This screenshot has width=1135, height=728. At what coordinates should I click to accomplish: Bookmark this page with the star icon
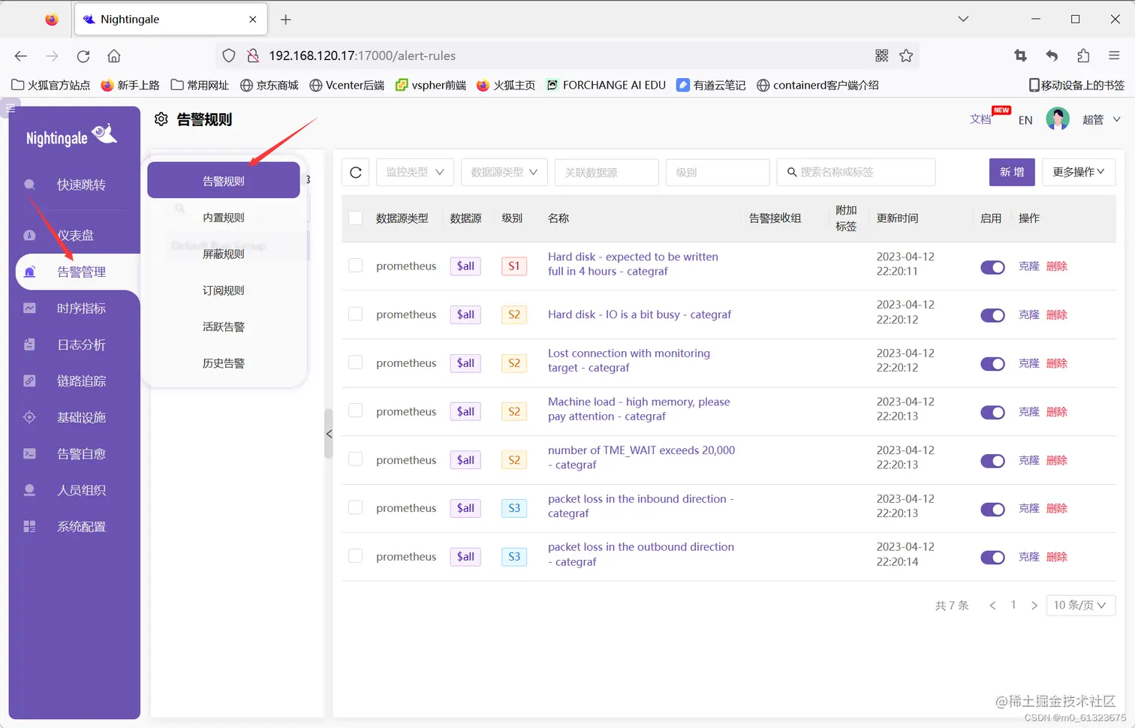pos(906,56)
